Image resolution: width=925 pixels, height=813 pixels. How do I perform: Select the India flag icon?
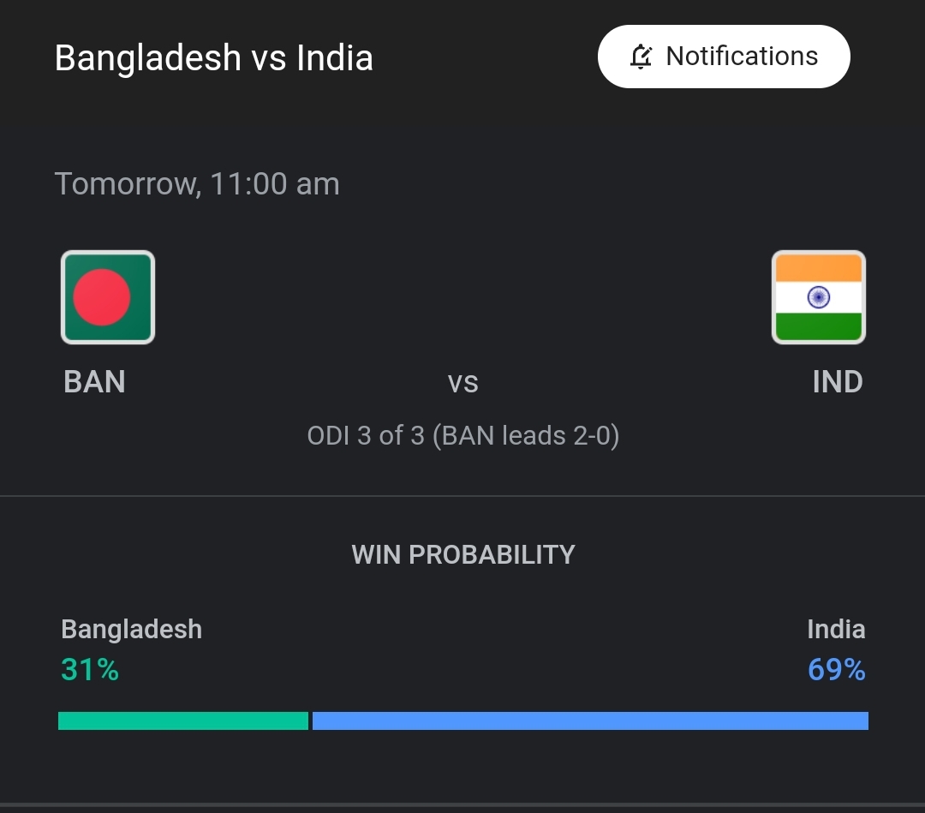(819, 296)
